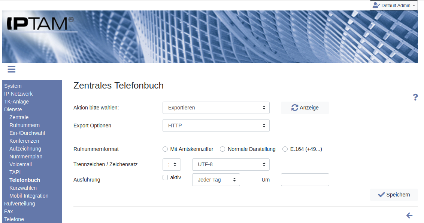Select the Mit Amtskennziffer radio option

[165, 149]
